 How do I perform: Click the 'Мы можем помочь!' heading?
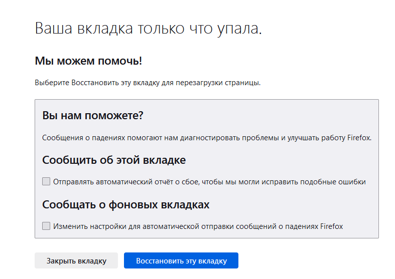(88, 61)
